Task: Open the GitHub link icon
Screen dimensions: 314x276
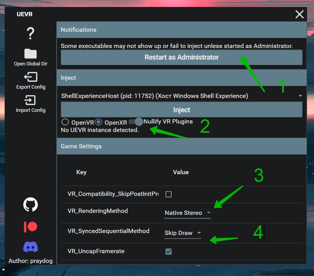Action: 31,205
